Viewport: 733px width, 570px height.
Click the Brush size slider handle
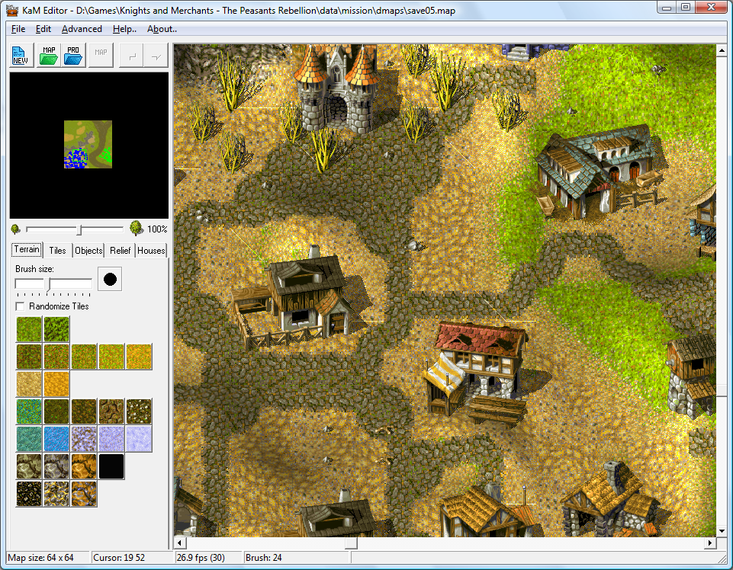[47, 284]
